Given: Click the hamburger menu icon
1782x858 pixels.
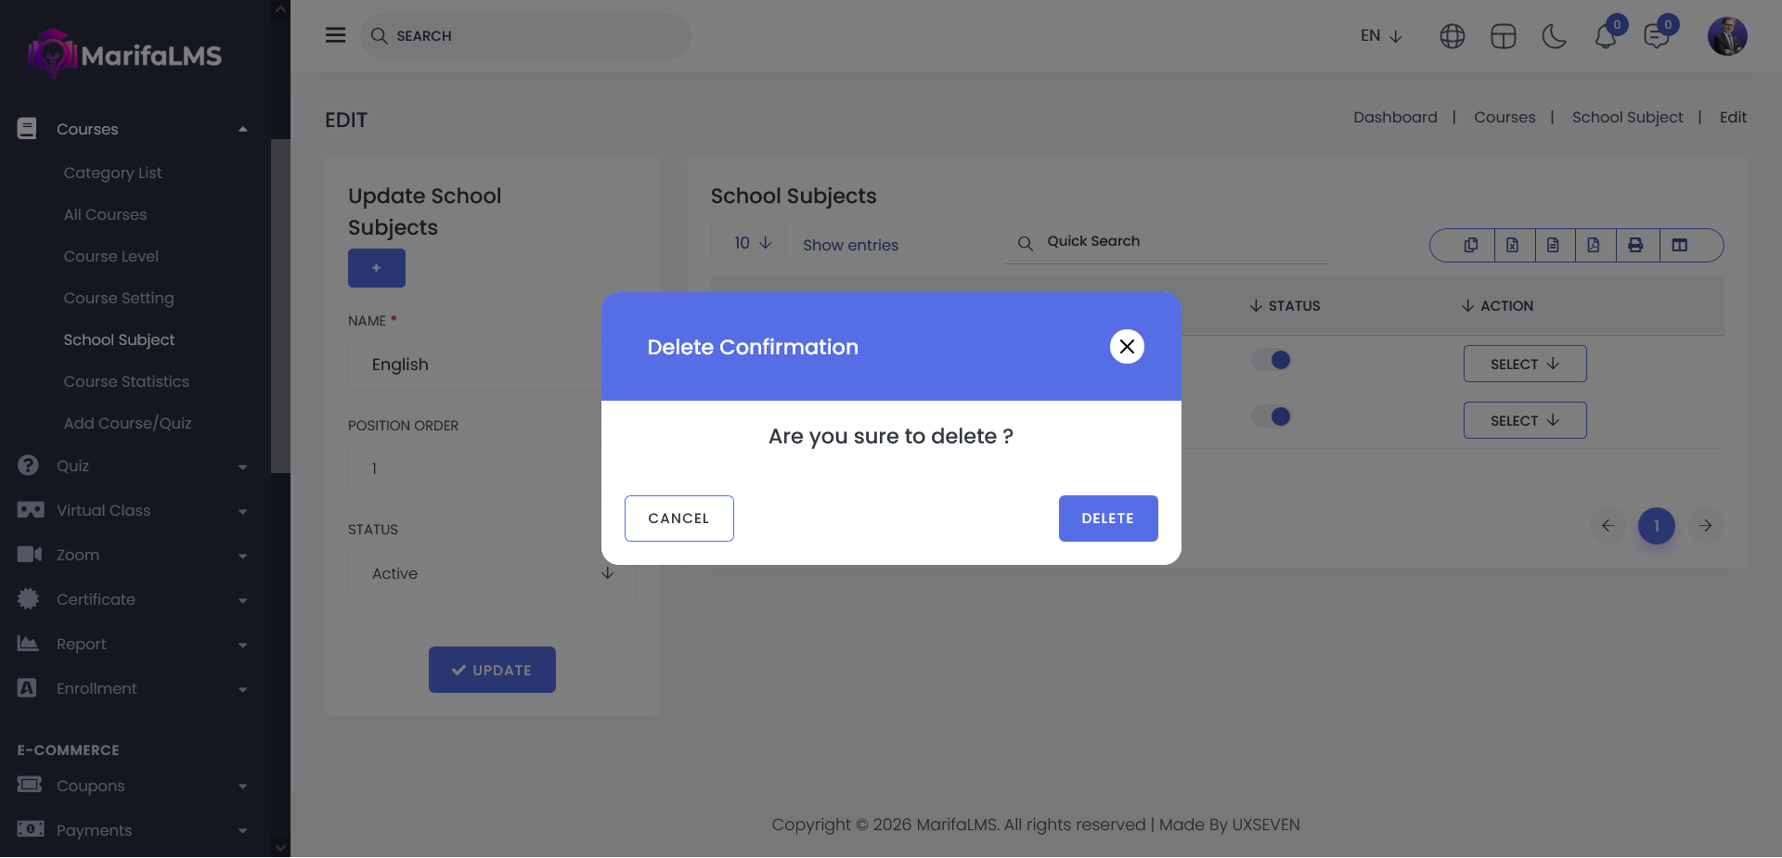Looking at the screenshot, I should point(335,35).
